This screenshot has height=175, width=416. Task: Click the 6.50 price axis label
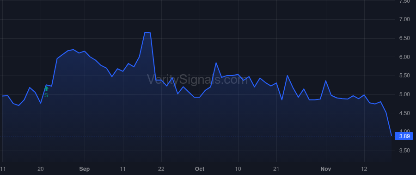pos(404,38)
